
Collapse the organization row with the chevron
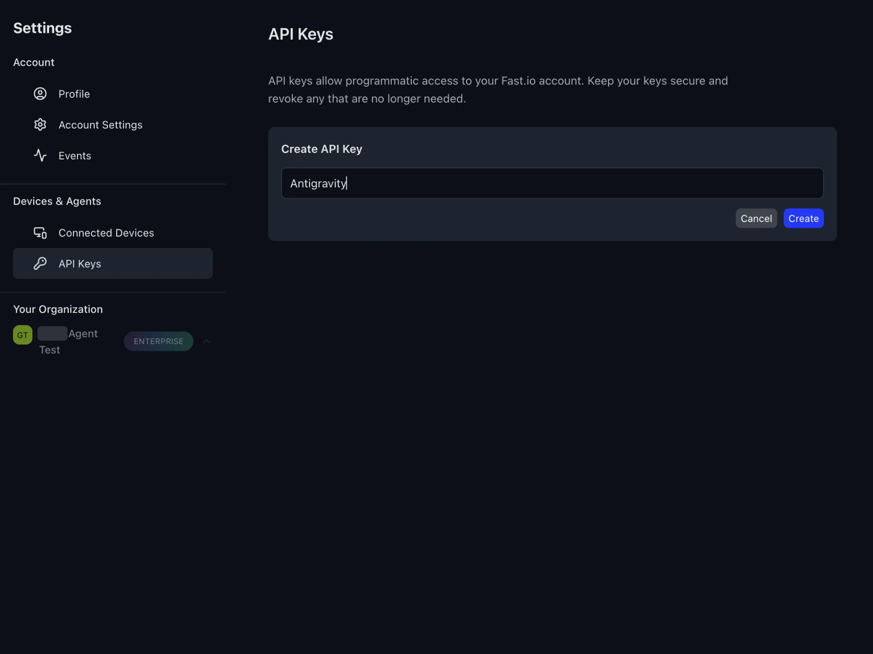[x=206, y=341]
